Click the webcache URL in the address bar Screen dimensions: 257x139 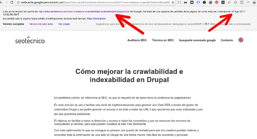pos(95,3)
